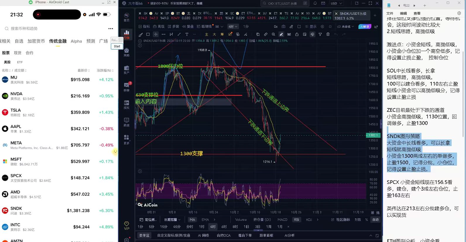Click the share chart icon
Image resolution: width=466 pixels, height=242 pixels.
coord(376,27)
